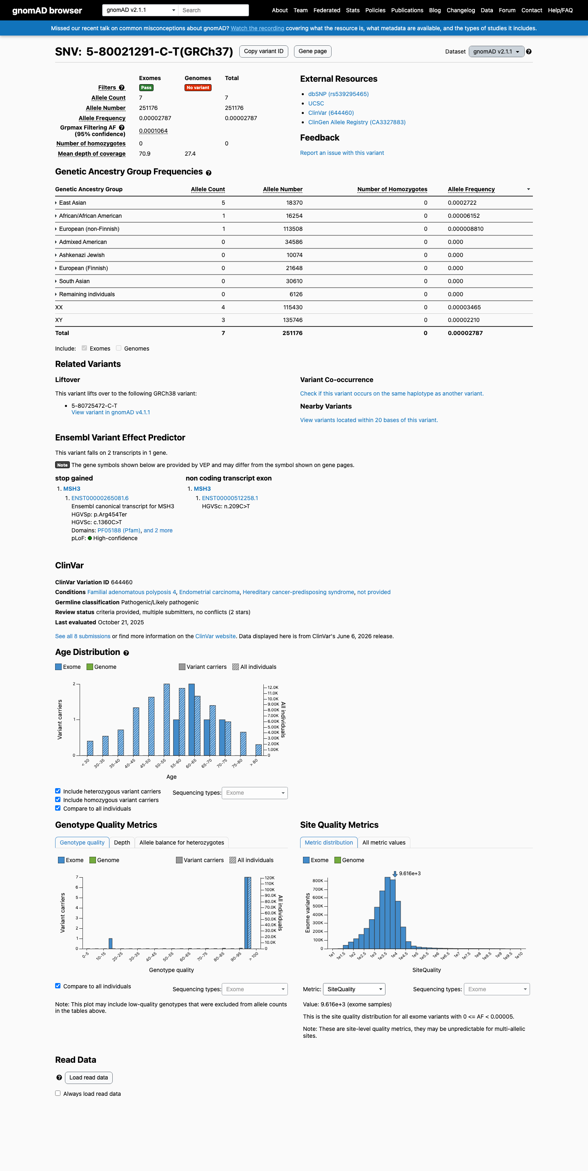Click the Load read data button
Screen dimensions: 588x1171
click(x=89, y=1077)
